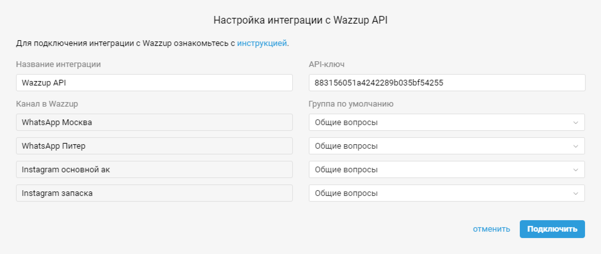Select the Instagram основной ак channel field

click(154, 169)
